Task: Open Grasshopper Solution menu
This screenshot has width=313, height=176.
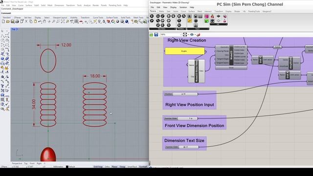Action: point(183,7)
